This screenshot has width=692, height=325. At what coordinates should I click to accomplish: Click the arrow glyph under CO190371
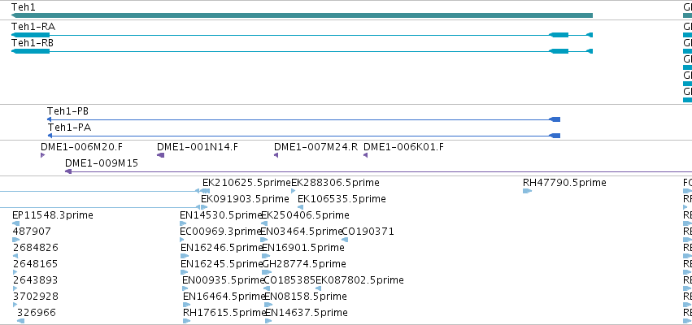coord(345,240)
